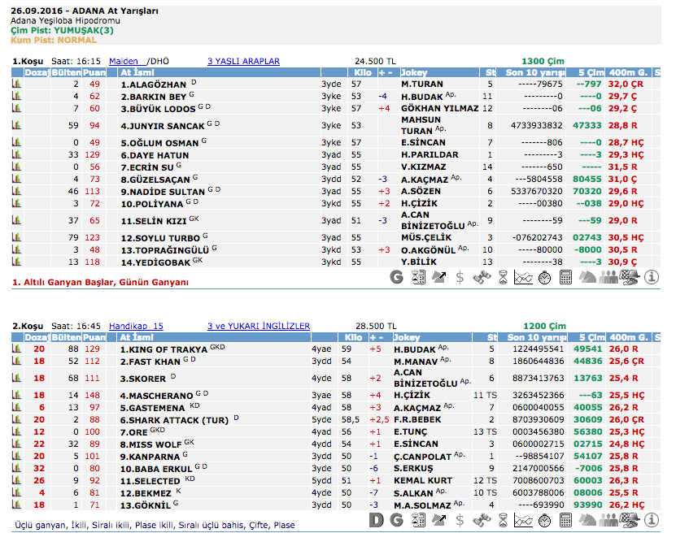The image size is (676, 546).
Task: Click the bar chart icon next to KING OF TRAKYA
Action: click(15, 349)
